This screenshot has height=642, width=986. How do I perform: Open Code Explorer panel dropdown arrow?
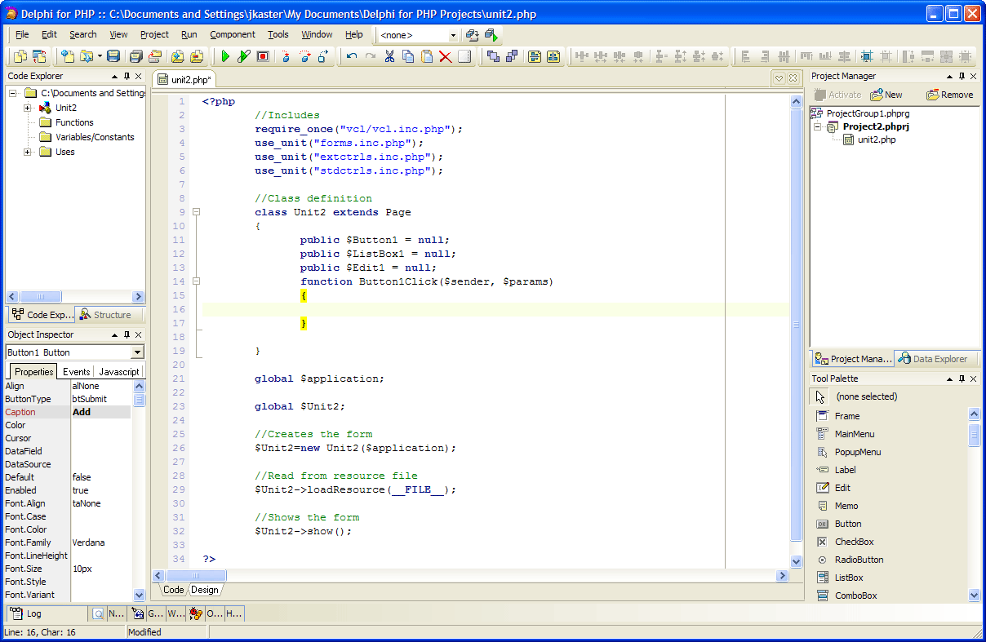(x=113, y=76)
